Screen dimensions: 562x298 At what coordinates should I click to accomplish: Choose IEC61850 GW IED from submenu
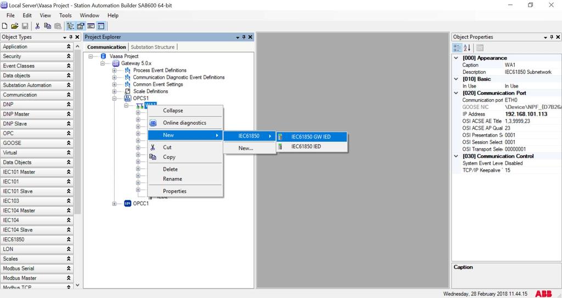tap(312, 136)
